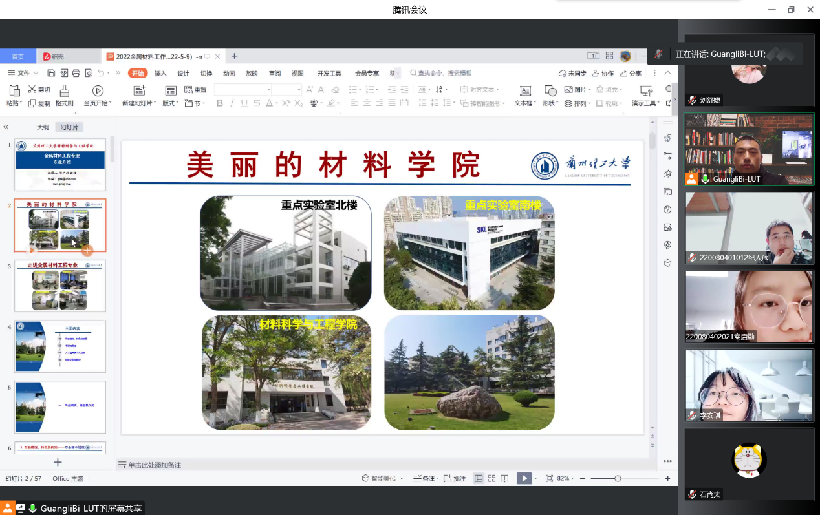The width and height of the screenshot is (820, 515).
Task: Open the 视图 View ribbon tab
Action: pos(297,74)
